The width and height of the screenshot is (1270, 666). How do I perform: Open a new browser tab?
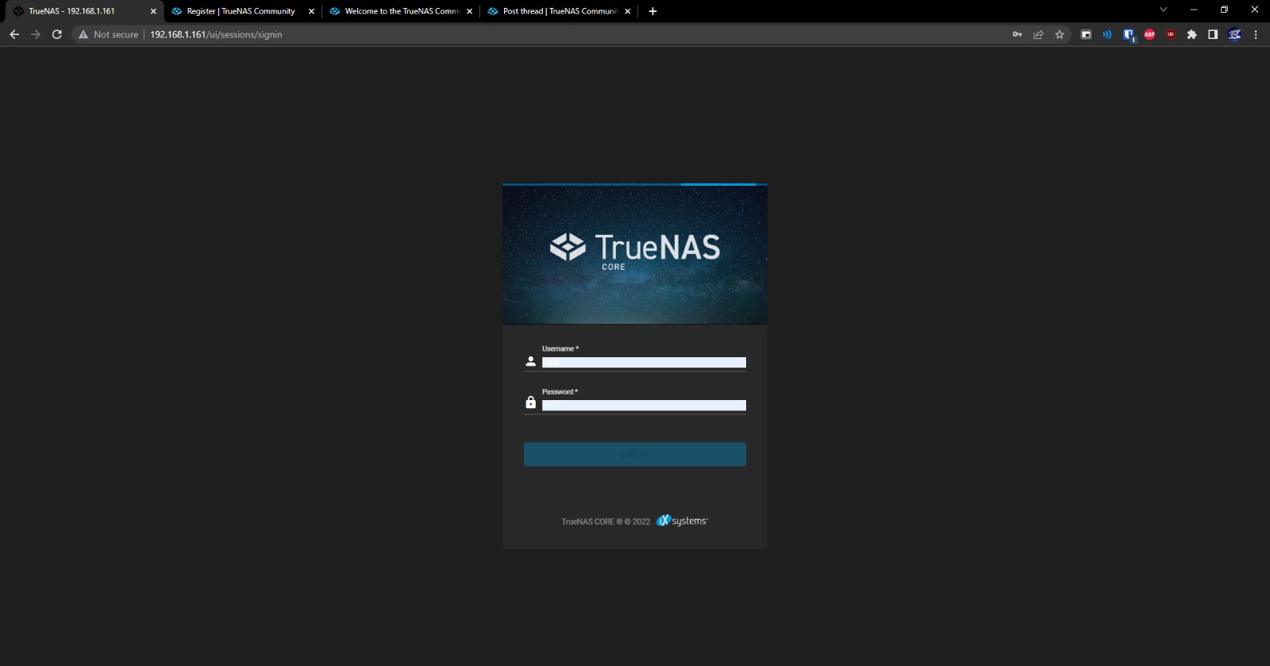(x=652, y=11)
